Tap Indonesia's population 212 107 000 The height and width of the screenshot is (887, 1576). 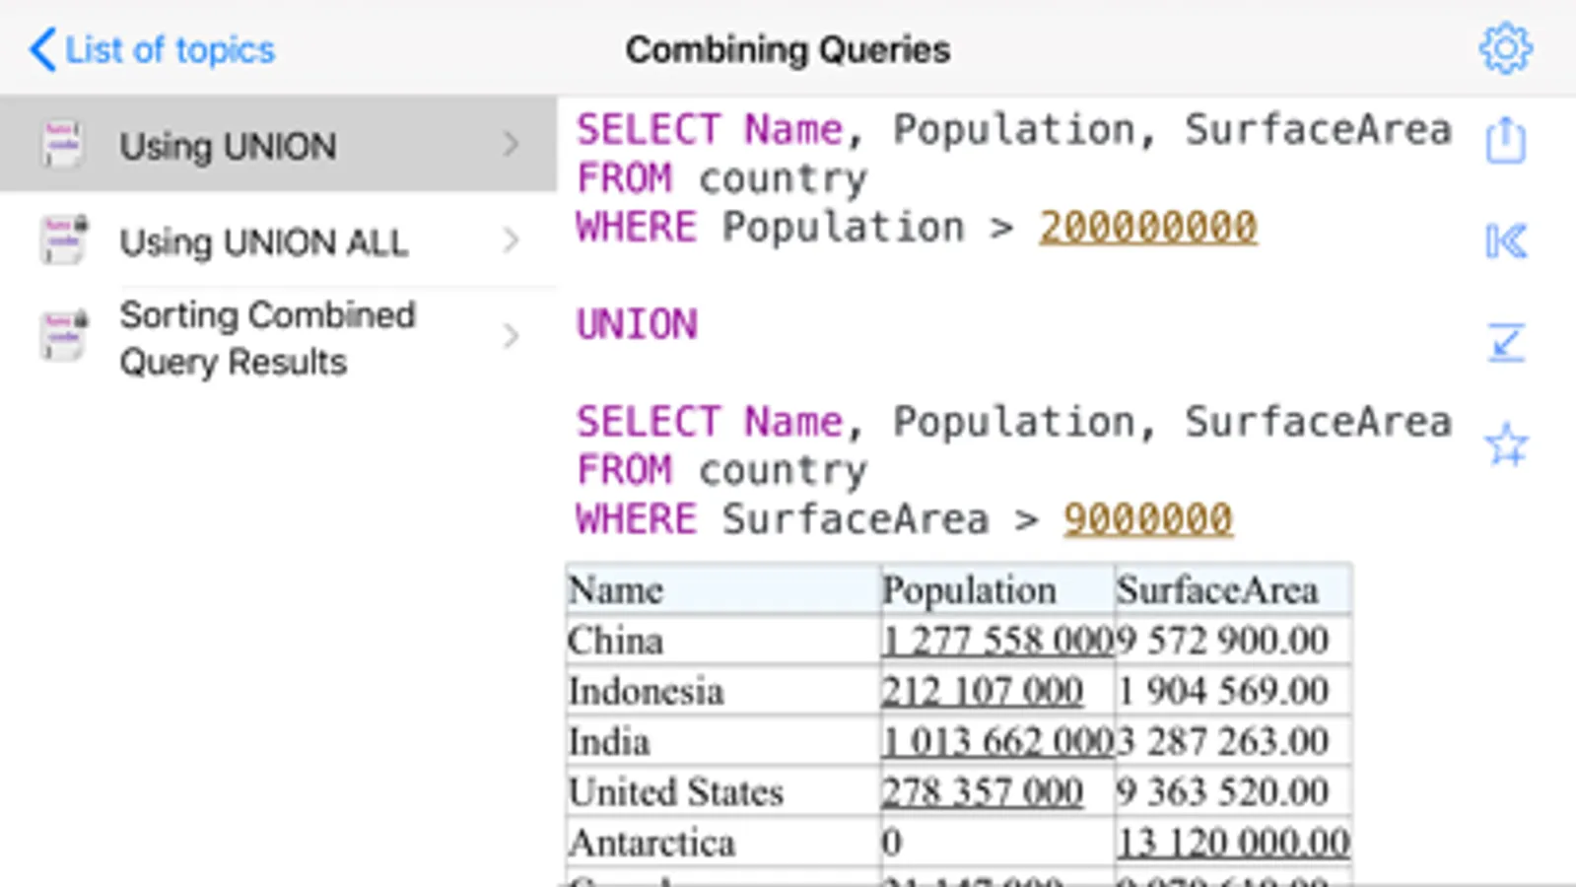[983, 691]
